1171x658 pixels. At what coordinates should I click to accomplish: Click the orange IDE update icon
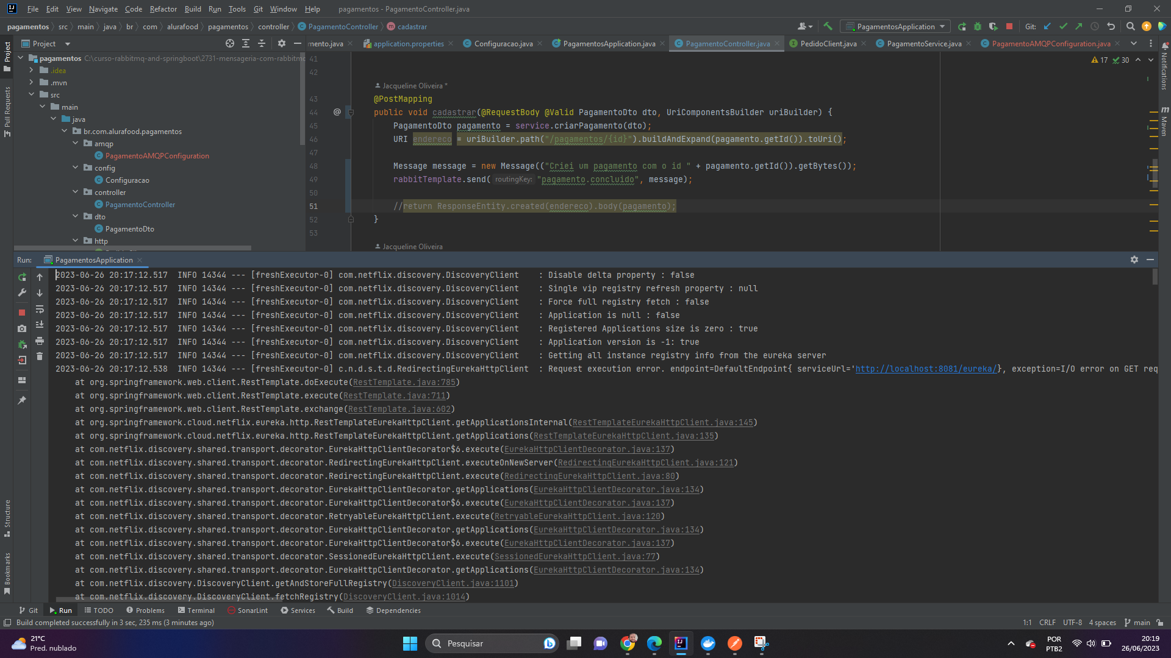pos(1147,26)
